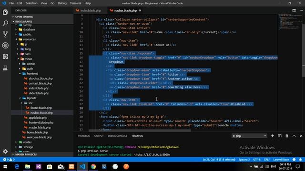Split the terminal panel

(280, 136)
